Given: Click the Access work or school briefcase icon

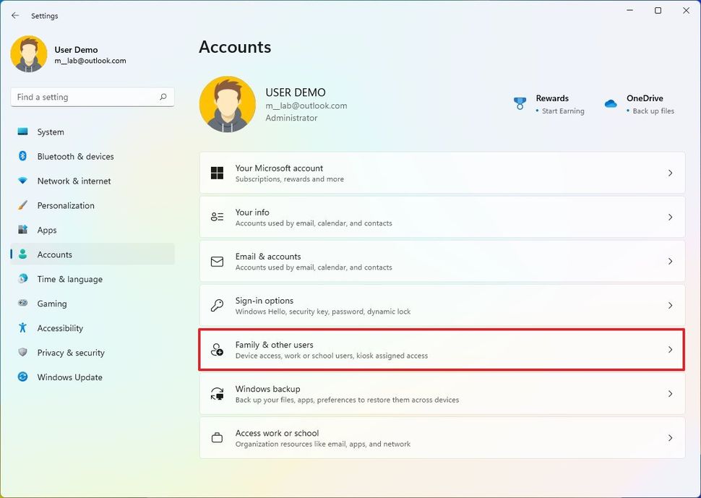Looking at the screenshot, I should pos(217,438).
